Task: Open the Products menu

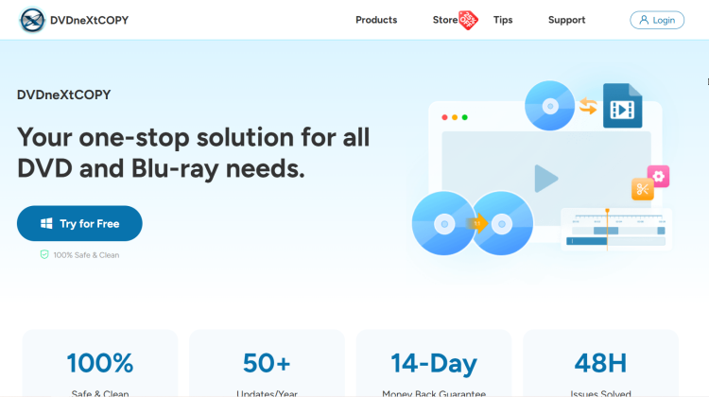Action: click(x=376, y=20)
